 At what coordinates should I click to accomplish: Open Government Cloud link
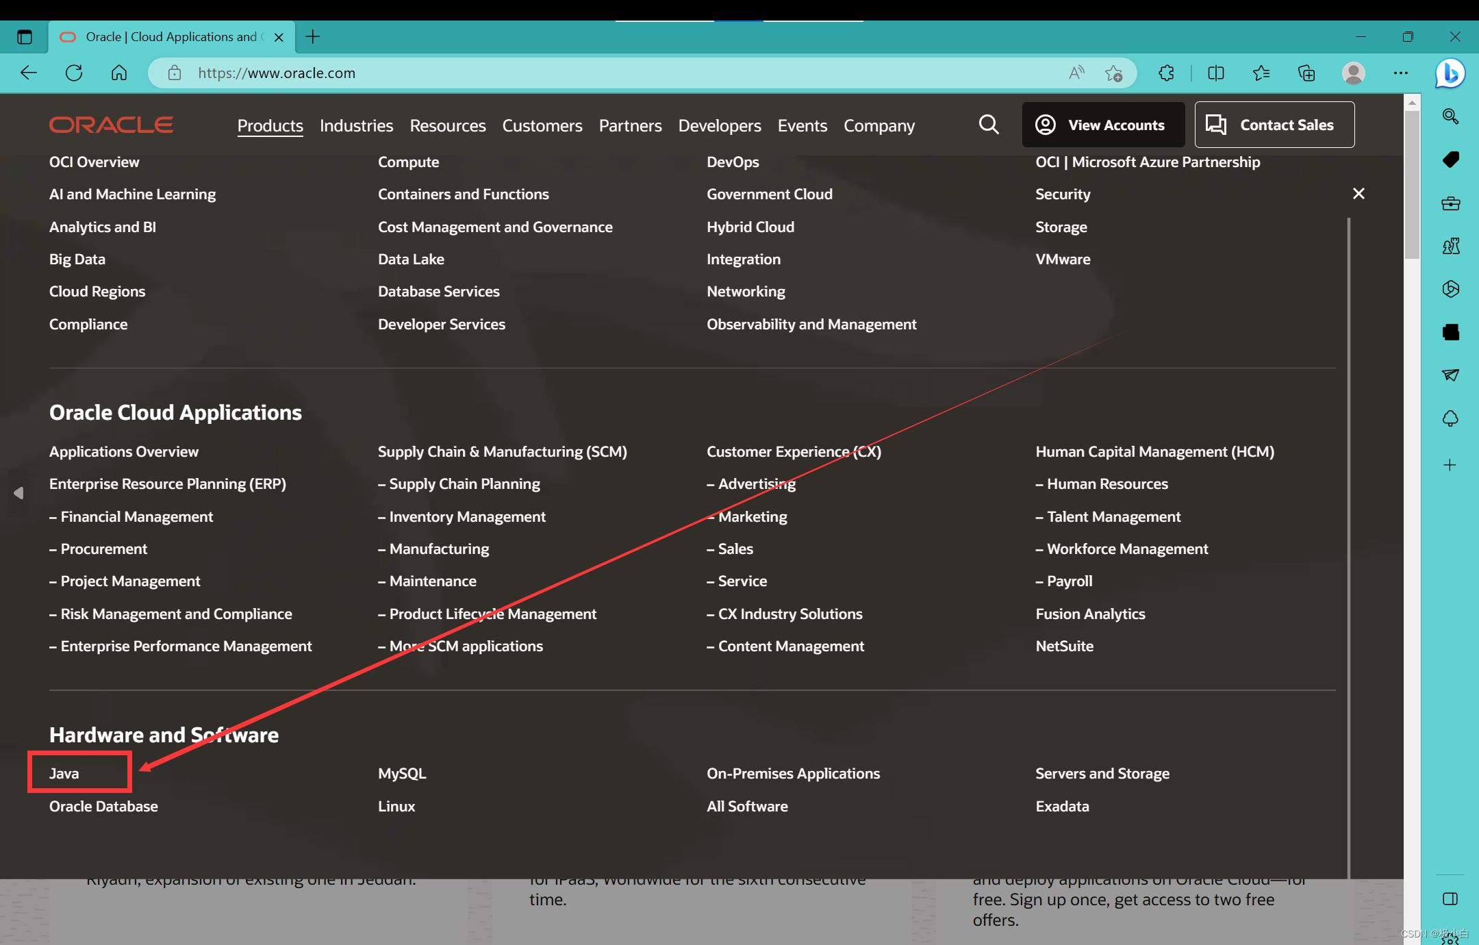[770, 194]
